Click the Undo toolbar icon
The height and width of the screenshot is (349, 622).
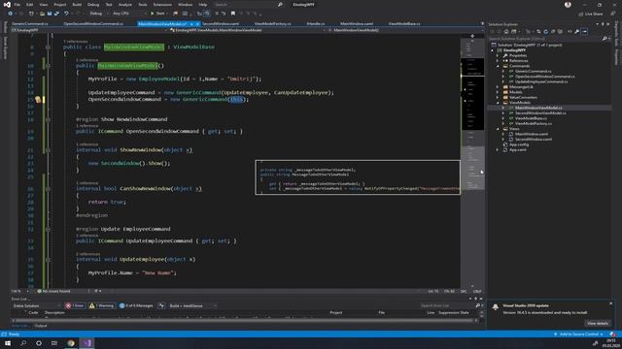[66, 14]
